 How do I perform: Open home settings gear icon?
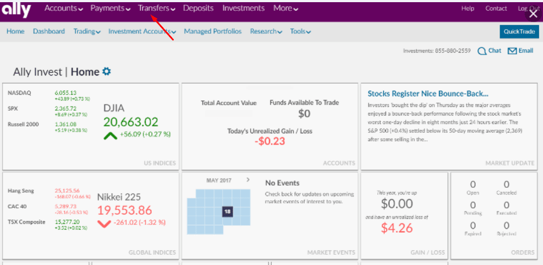click(107, 71)
